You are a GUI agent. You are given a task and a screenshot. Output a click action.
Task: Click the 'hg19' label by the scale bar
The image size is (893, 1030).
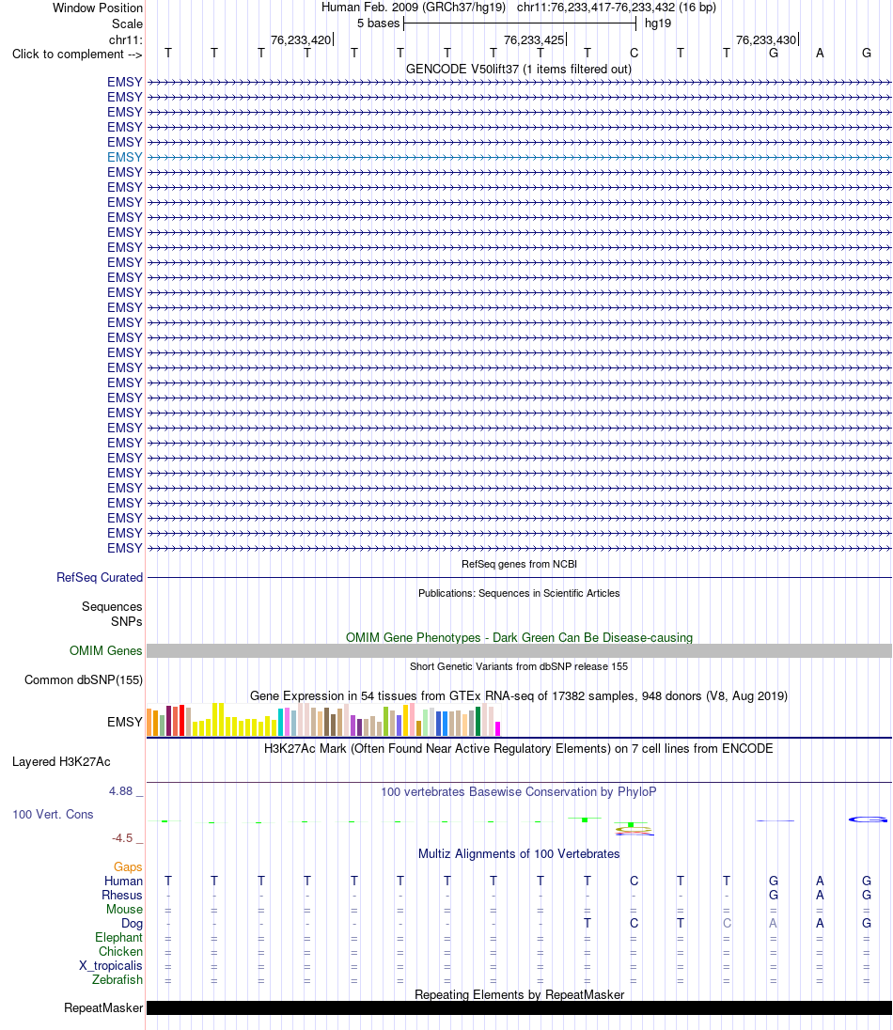(658, 23)
